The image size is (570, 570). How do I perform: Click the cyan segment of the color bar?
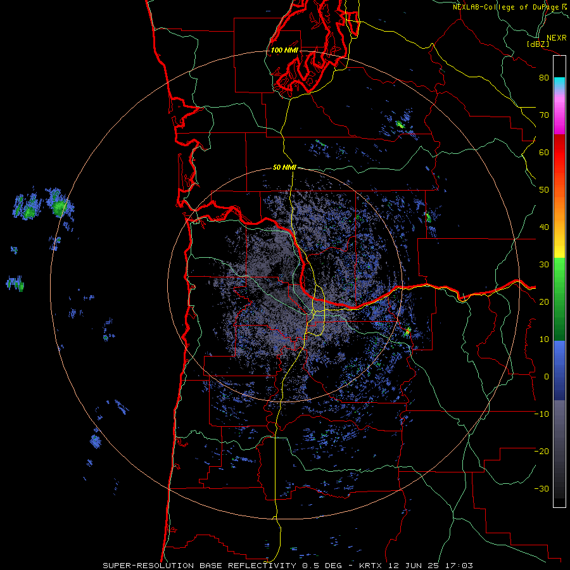[559, 83]
